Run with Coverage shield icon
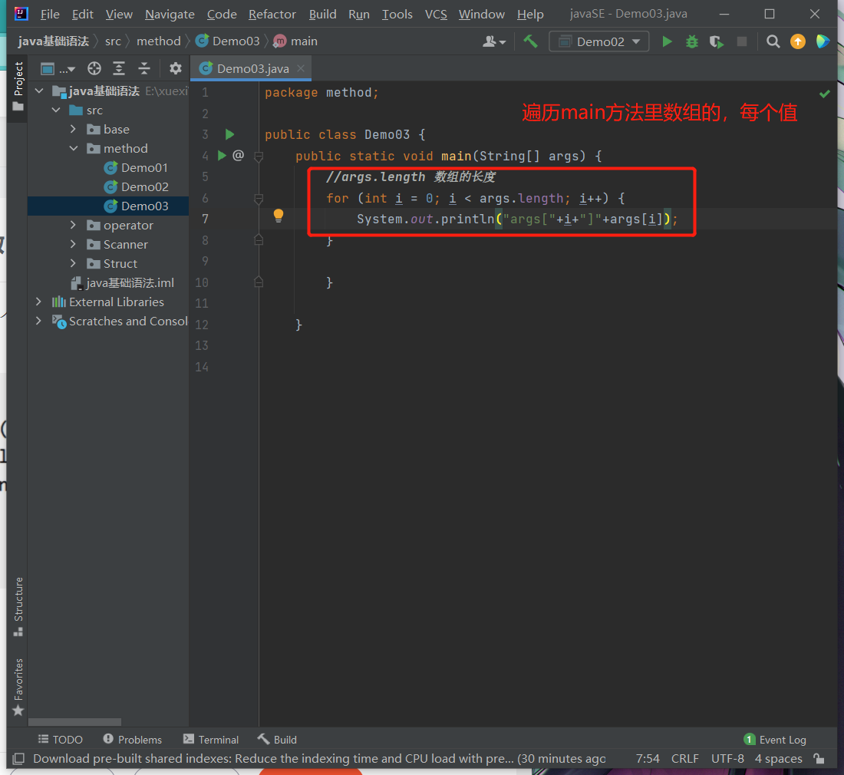844x775 pixels. 717,41
